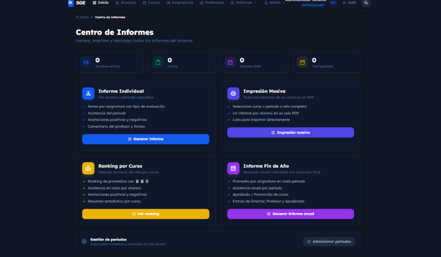Image resolution: width=441 pixels, height=257 pixels.
Task: Click the AS user avatar
Action: tap(333, 3)
